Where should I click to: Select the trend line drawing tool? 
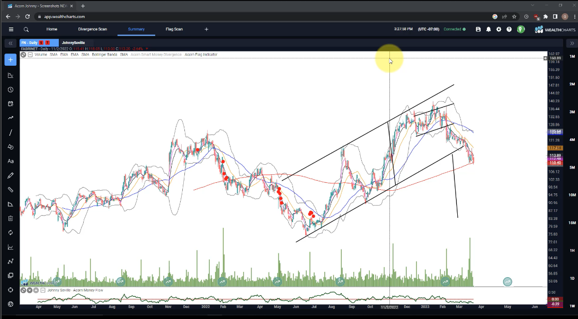tap(10, 132)
